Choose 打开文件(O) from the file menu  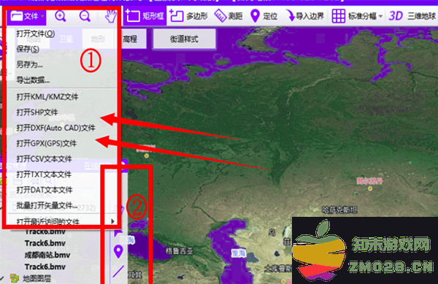pos(36,34)
